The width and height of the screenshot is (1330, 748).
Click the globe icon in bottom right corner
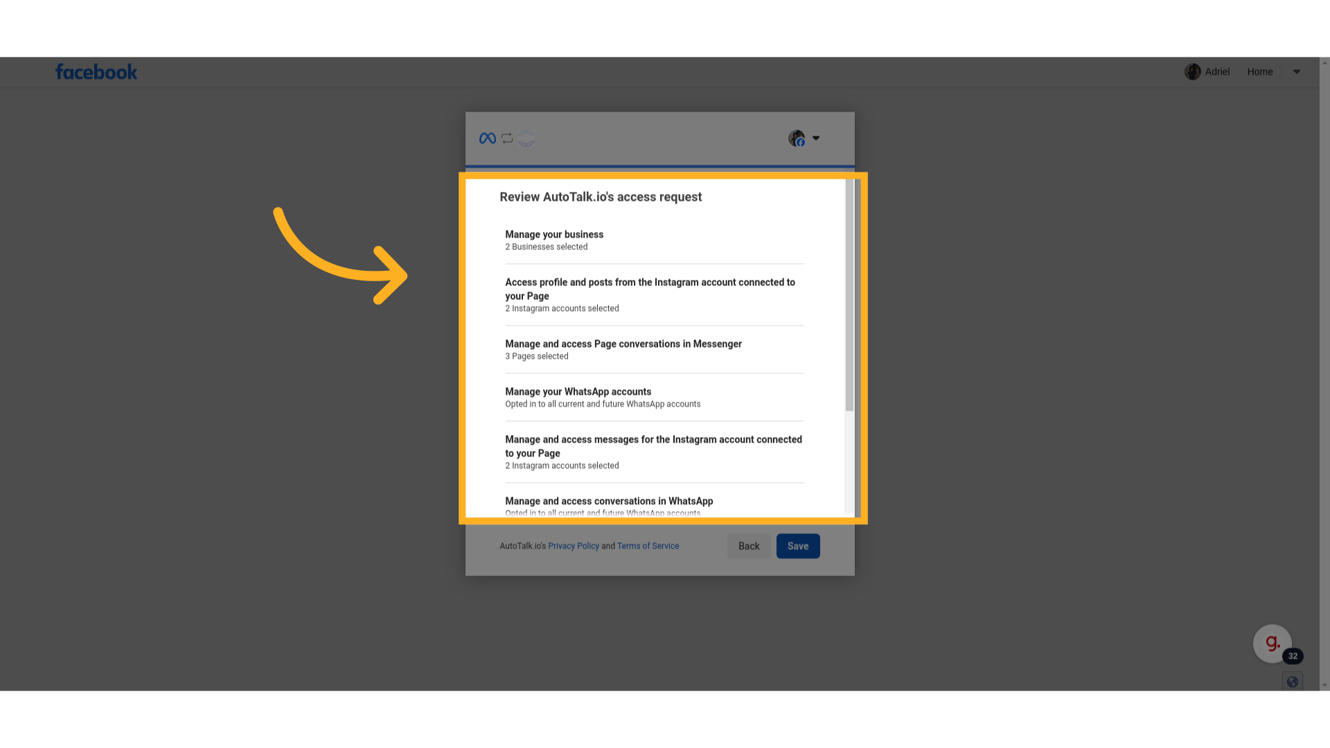tap(1292, 682)
